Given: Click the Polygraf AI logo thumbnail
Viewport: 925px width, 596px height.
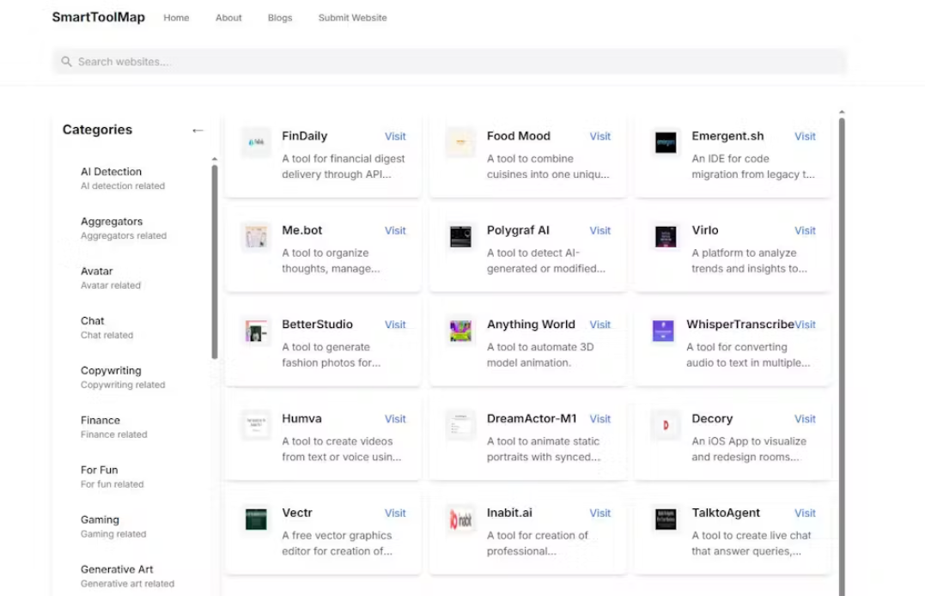Looking at the screenshot, I should point(460,237).
